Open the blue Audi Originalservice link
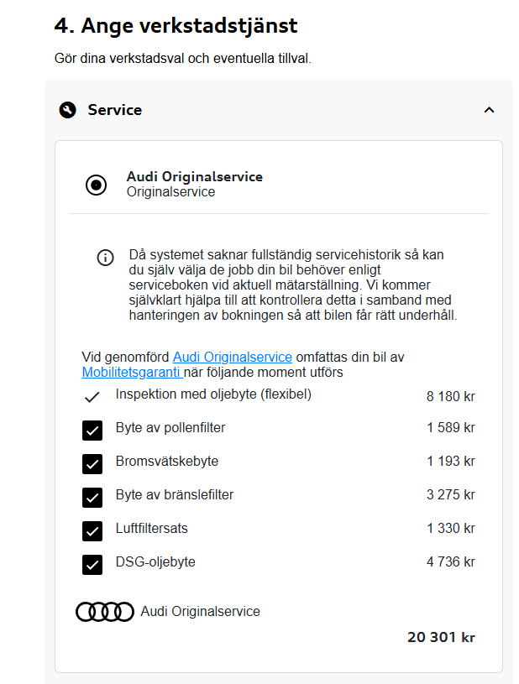This screenshot has width=519, height=684. coord(233,357)
